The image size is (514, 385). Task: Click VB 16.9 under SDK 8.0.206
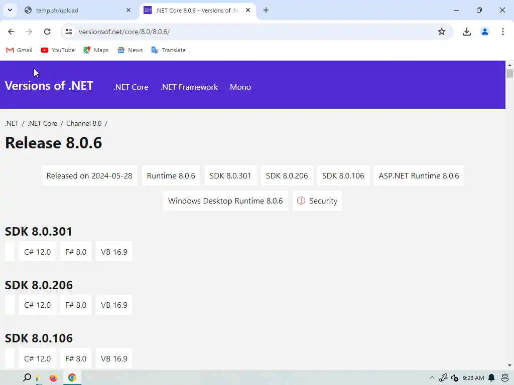[x=114, y=305]
